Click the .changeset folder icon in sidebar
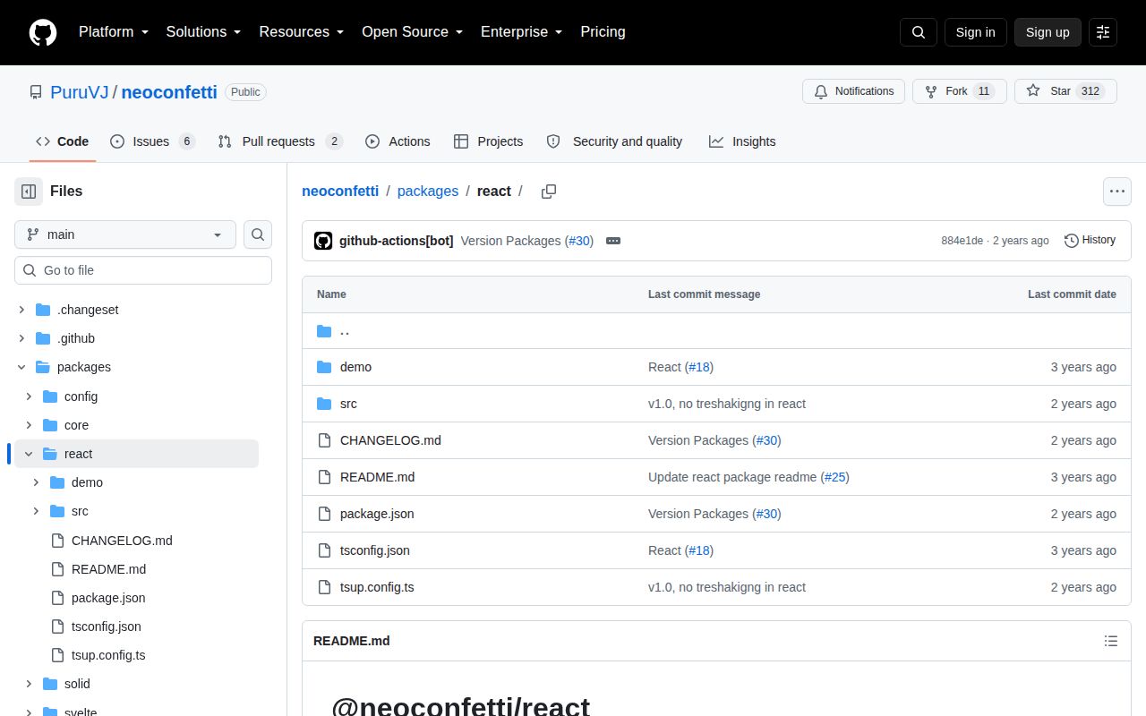This screenshot has height=716, width=1146. point(43,310)
